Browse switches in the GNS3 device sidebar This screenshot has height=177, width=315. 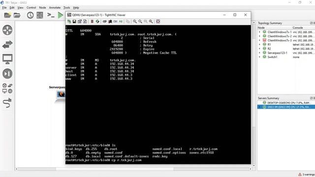7,45
